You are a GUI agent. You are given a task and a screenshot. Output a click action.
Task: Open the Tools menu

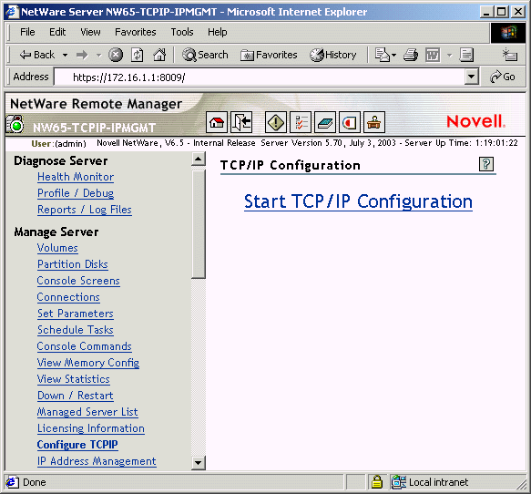(x=182, y=32)
